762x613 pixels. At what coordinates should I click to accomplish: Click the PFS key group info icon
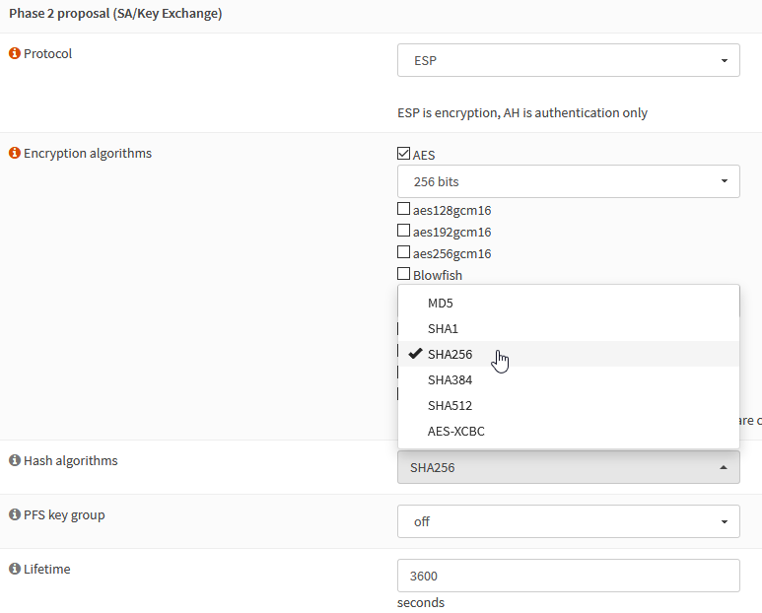[15, 515]
